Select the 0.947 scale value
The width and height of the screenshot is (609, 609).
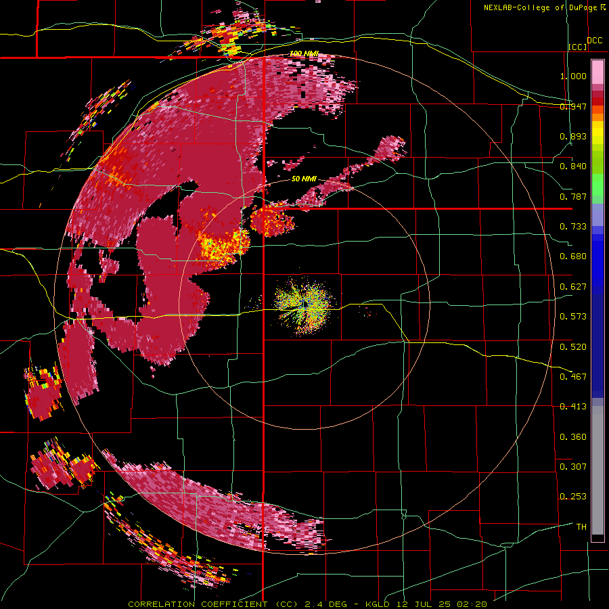point(573,106)
